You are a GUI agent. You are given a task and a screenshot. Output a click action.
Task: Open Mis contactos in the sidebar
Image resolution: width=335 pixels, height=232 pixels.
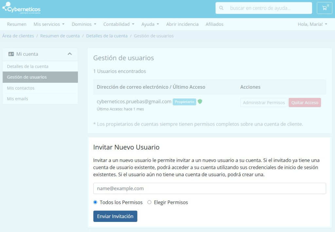(x=21, y=88)
